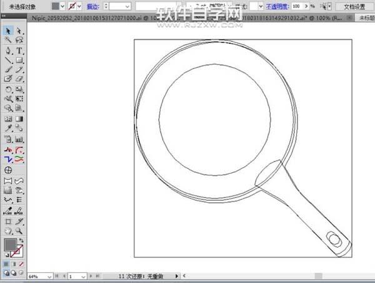Open the status bar display options arrow
Screen dimensions: 375x283
coord(177,276)
